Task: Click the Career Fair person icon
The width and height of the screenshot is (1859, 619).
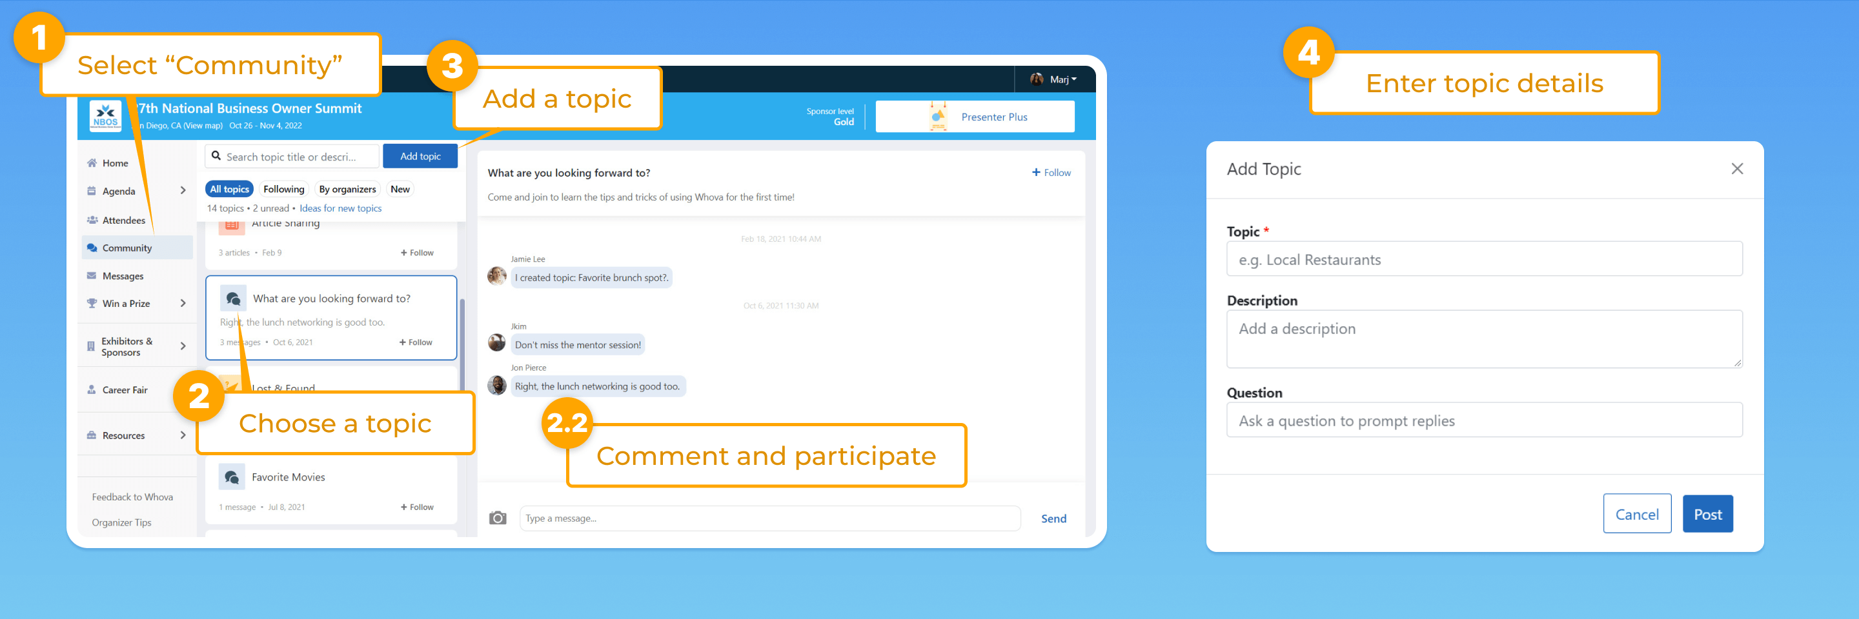Action: [x=92, y=390]
